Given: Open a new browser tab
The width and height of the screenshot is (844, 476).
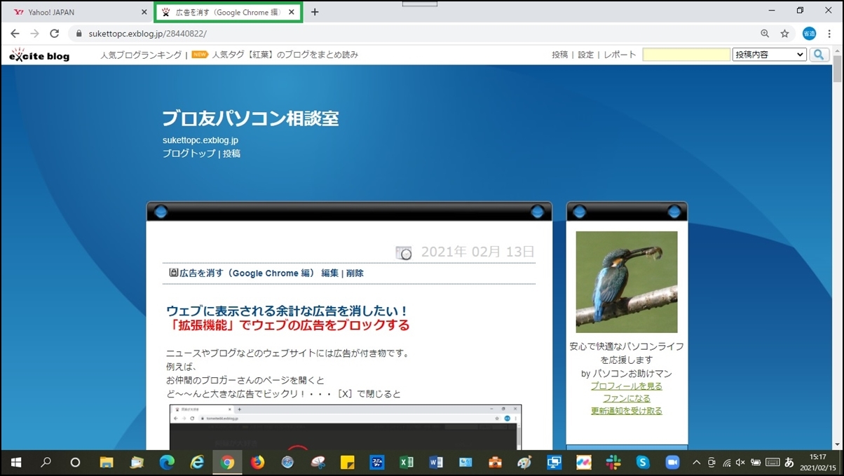Looking at the screenshot, I should (x=315, y=12).
